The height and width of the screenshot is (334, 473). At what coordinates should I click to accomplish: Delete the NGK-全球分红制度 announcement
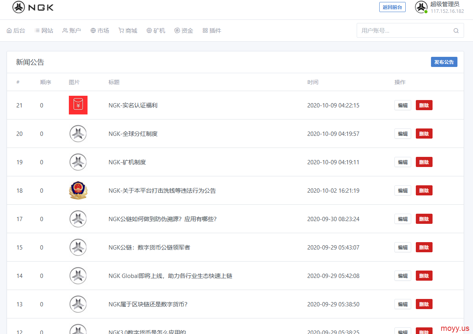click(424, 134)
